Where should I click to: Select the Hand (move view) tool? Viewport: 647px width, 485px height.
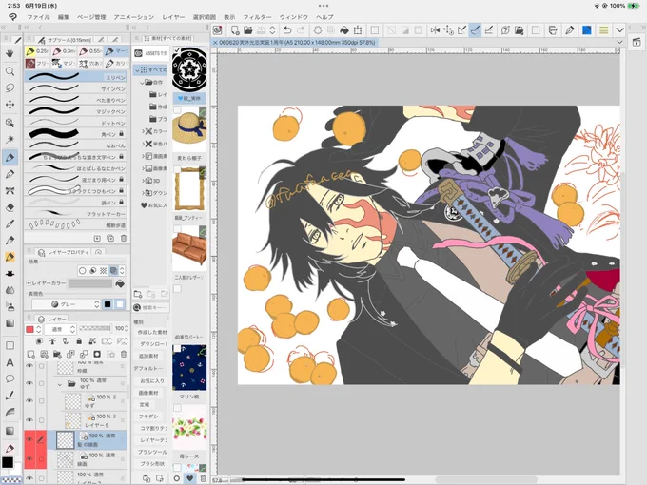tap(10, 53)
